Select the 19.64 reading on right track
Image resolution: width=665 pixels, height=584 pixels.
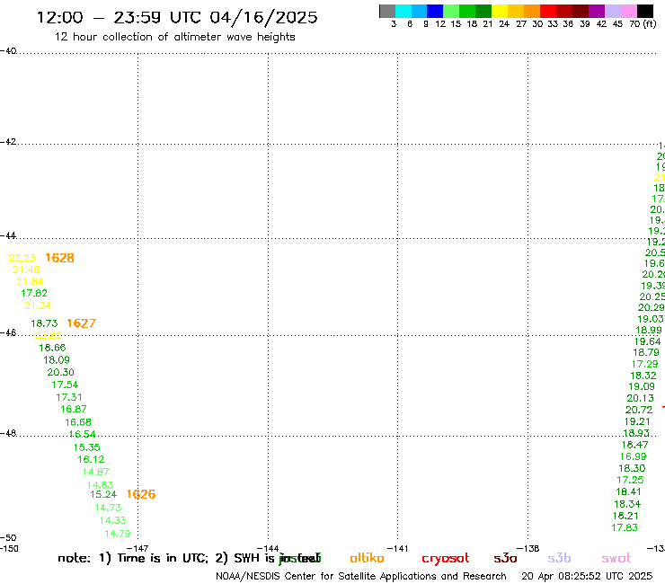tap(647, 341)
